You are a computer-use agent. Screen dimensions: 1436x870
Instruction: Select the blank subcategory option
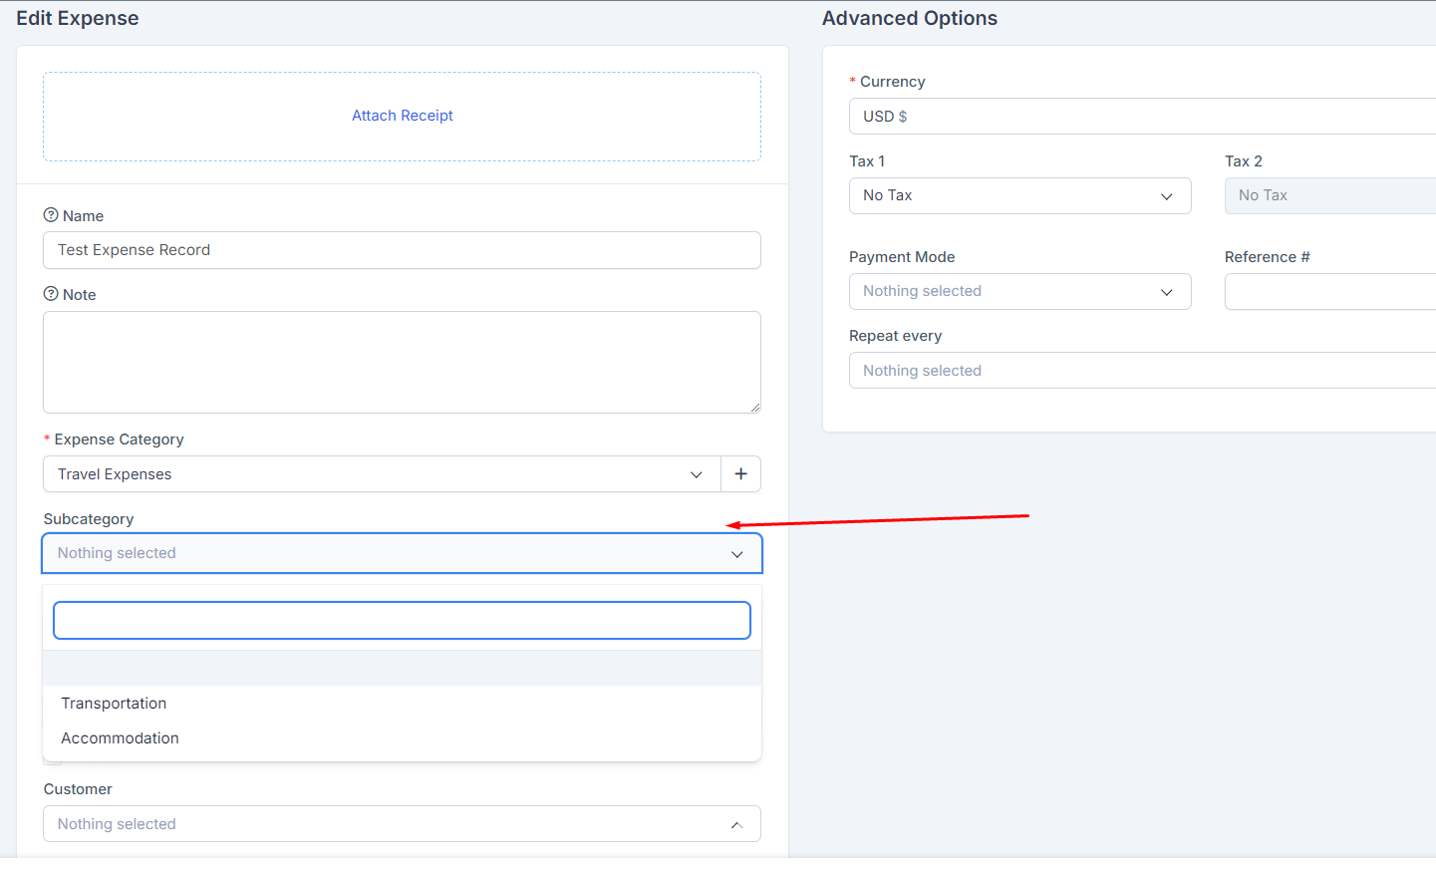click(x=402, y=669)
